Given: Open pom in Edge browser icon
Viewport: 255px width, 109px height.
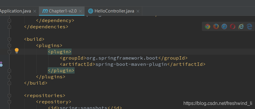Looking at the screenshot, I should (x=249, y=26).
